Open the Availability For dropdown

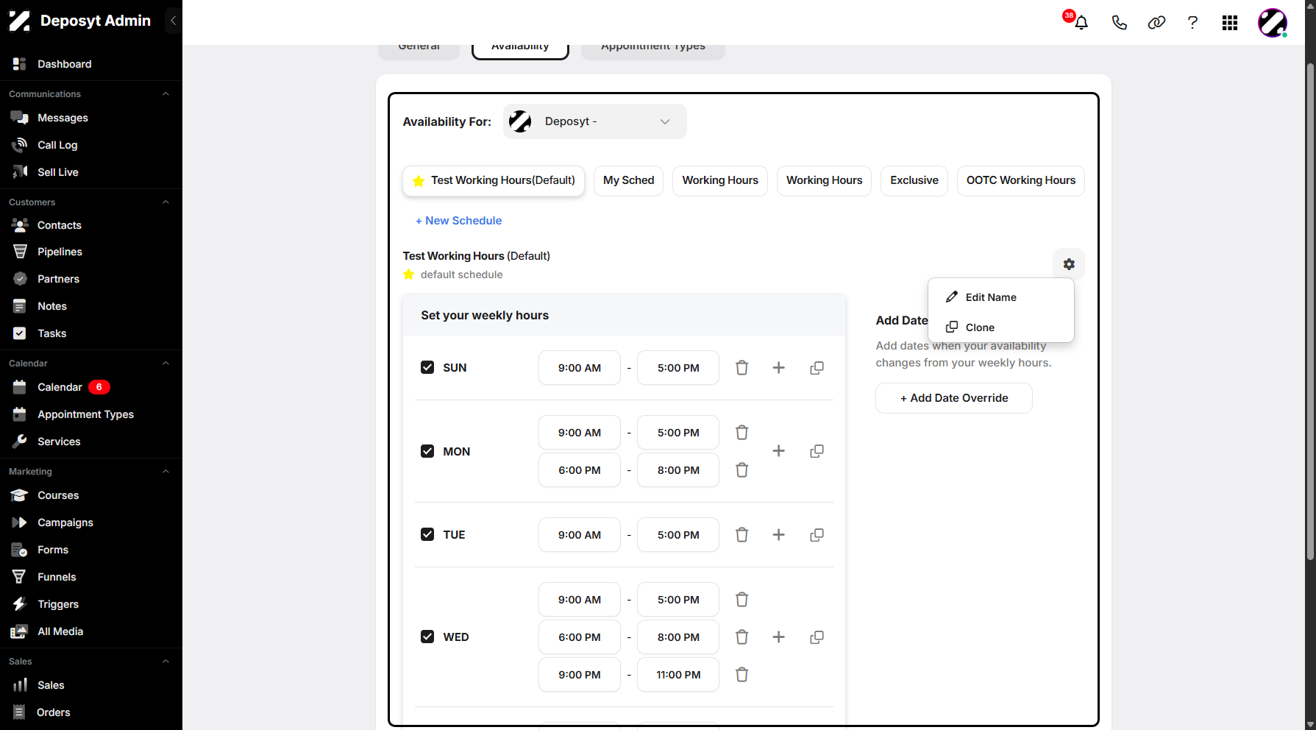[595, 121]
